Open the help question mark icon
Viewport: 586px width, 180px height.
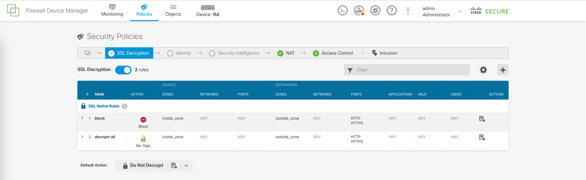pos(392,11)
